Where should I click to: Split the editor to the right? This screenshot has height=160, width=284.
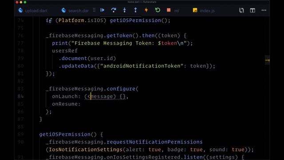(x=252, y=10)
